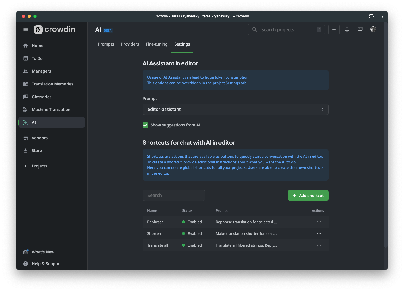Click the Machine Translation icon

[x=26, y=110]
